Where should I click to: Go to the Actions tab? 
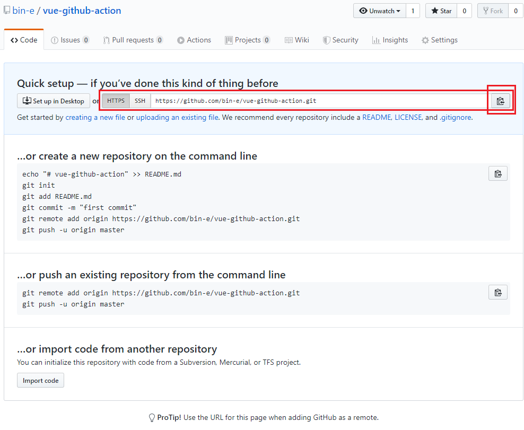[194, 40]
